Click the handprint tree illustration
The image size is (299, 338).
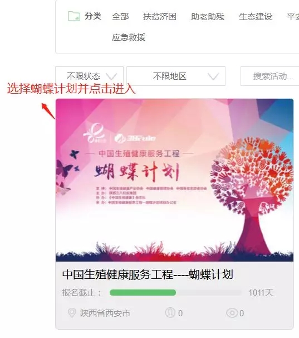[x=252, y=194]
